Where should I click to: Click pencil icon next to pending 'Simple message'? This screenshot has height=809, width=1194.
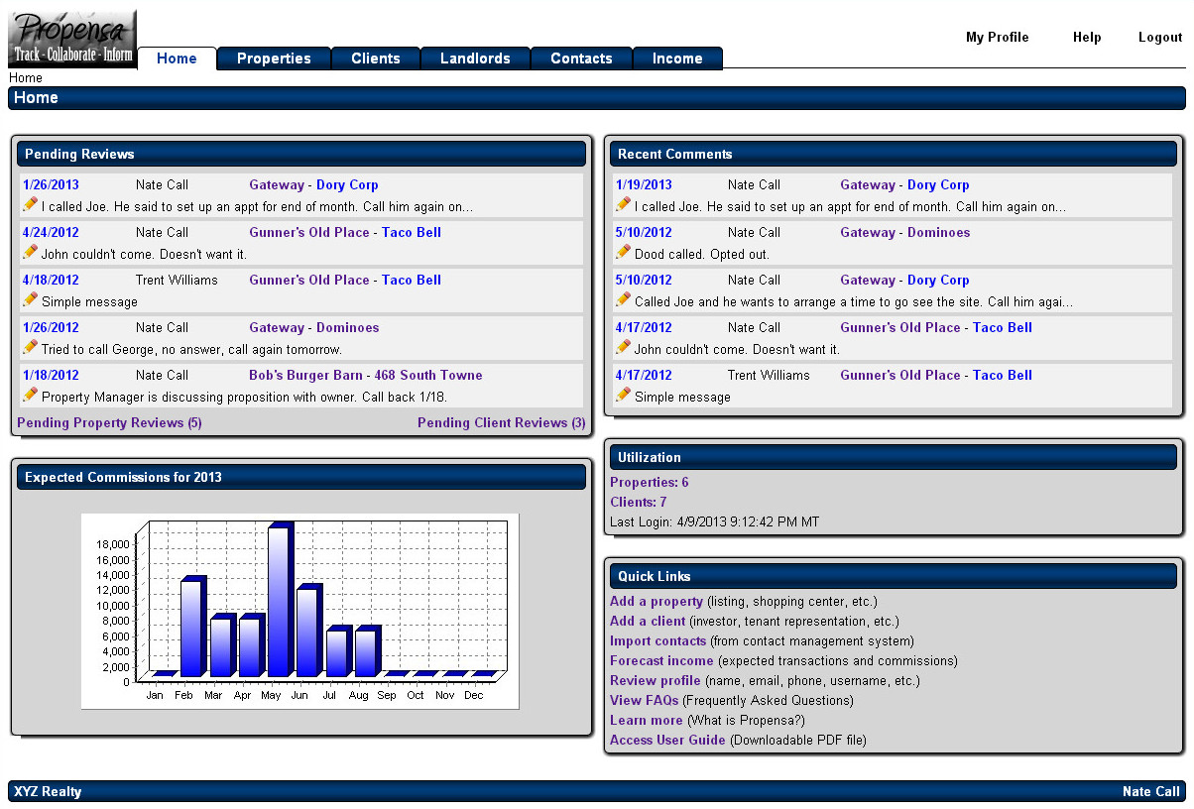point(30,299)
